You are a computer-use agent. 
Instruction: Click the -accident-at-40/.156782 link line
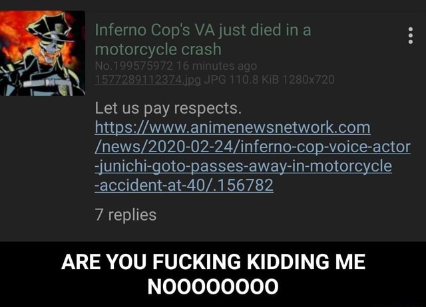click(184, 185)
